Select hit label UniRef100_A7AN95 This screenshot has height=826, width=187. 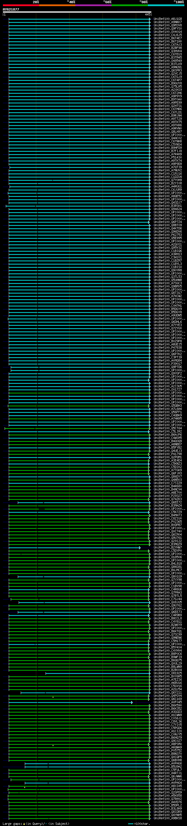pyautogui.click(x=168, y=418)
